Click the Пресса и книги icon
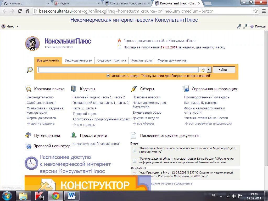Image resolution: width=268 pixels, height=201 pixels. [74, 135]
